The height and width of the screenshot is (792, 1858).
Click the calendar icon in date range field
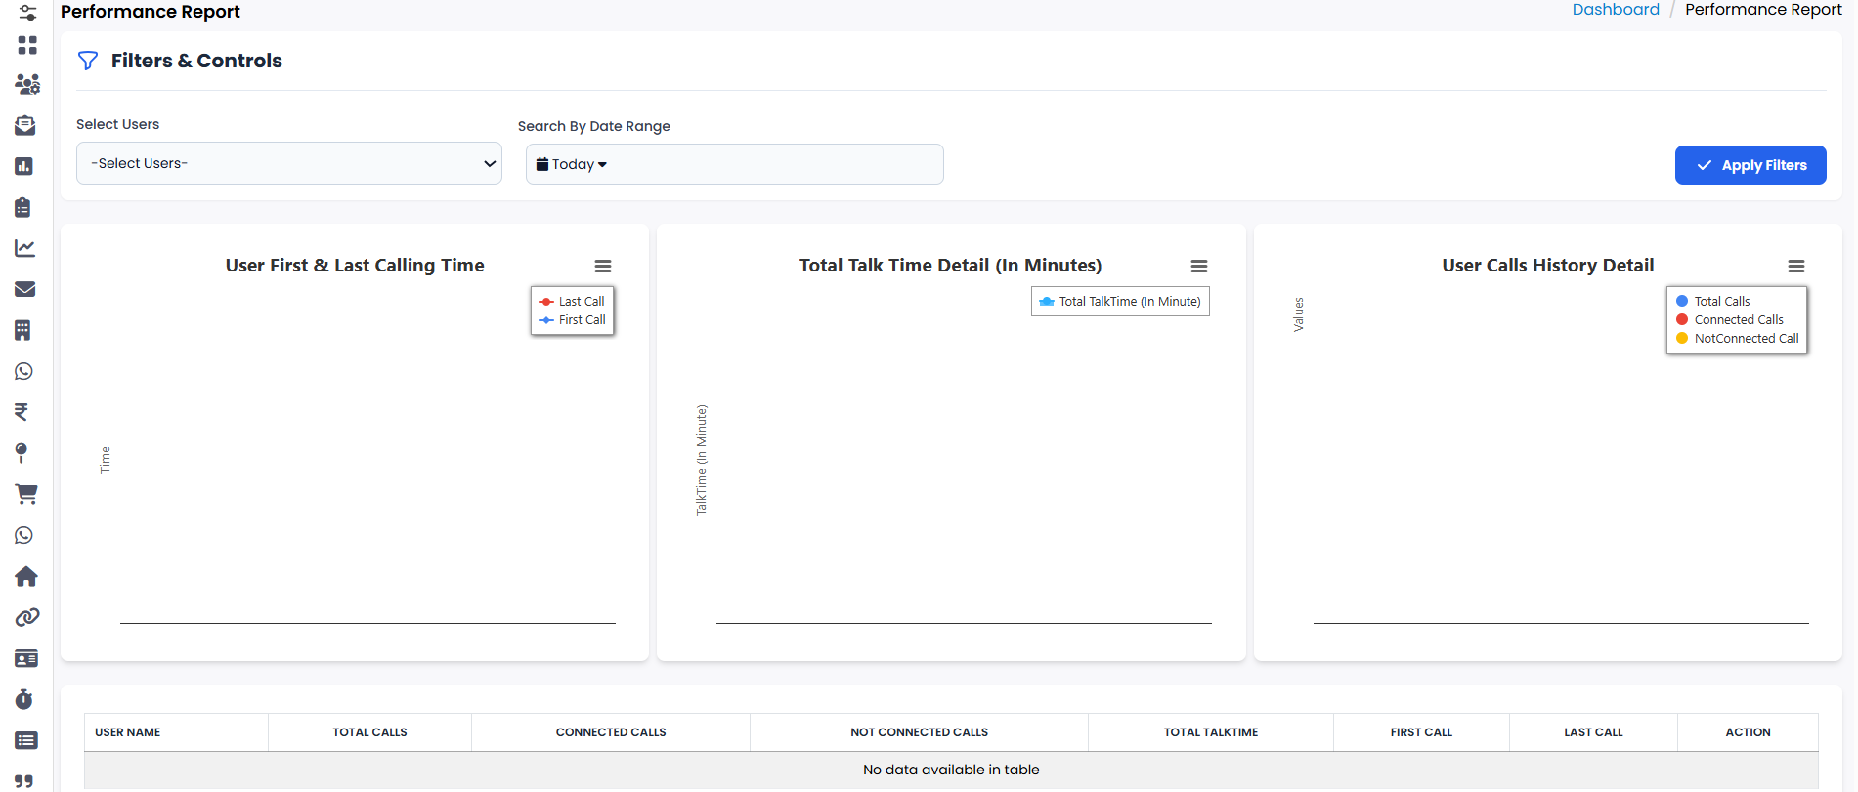coord(542,164)
